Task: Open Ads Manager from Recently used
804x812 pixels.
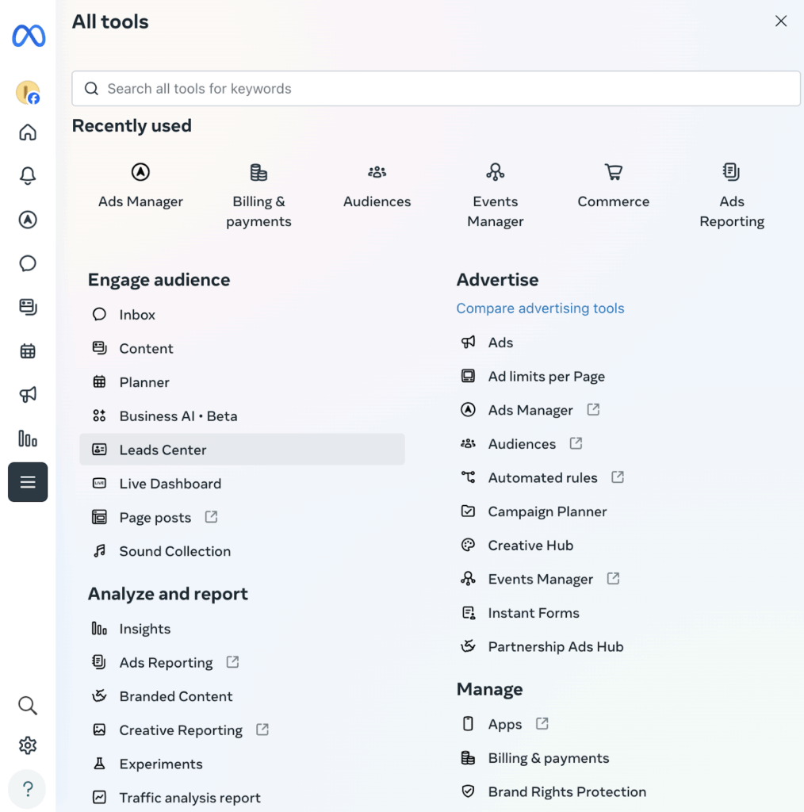Action: 141,186
